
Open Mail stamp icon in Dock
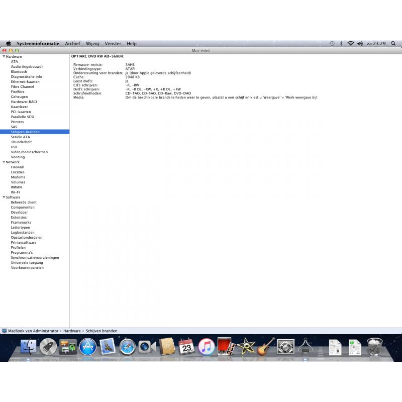(x=107, y=347)
